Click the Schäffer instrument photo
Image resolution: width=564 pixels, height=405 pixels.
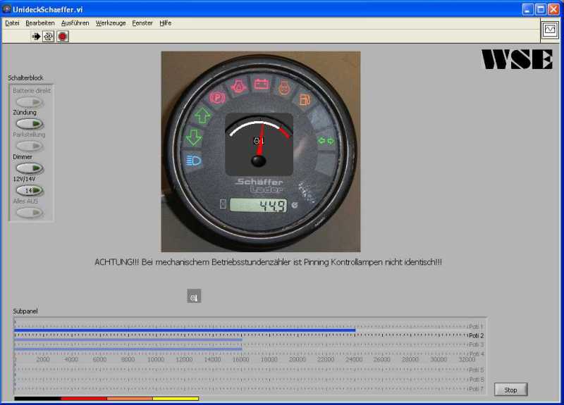pos(261,151)
